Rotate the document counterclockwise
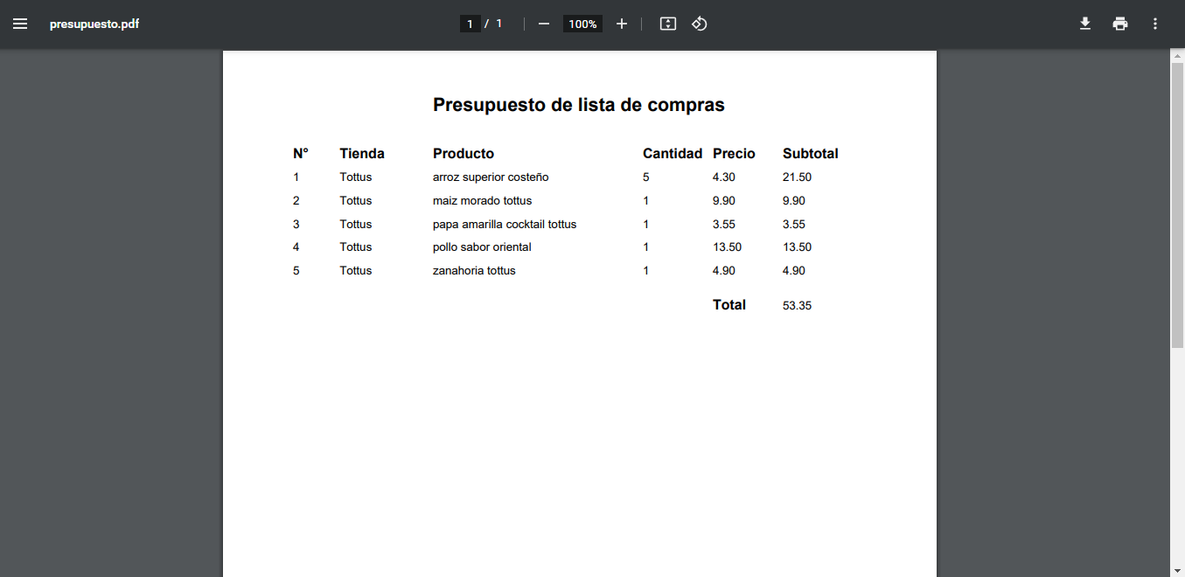This screenshot has height=577, width=1185. (x=700, y=24)
